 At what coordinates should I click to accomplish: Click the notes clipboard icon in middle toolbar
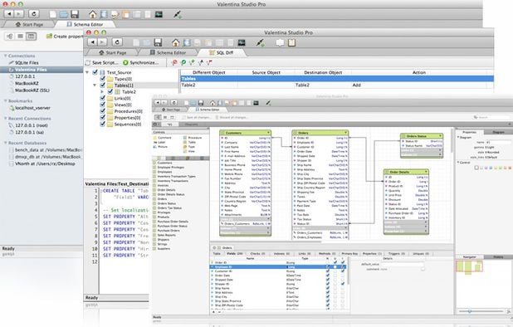(x=291, y=42)
